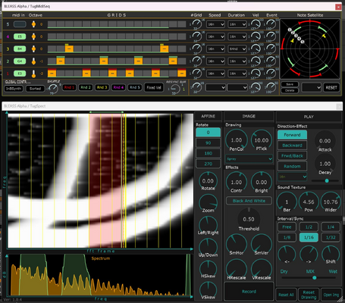The height and width of the screenshot is (303, 345).
Task: Open Speed dropdown for row 5
Action: point(215,24)
